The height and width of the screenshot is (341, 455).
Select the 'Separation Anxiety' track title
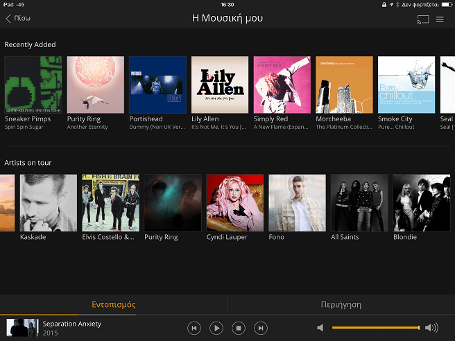tap(72, 324)
